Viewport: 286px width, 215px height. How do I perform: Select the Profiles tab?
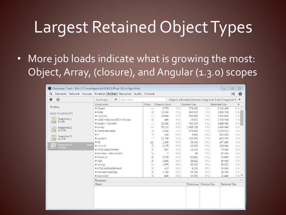112,94
